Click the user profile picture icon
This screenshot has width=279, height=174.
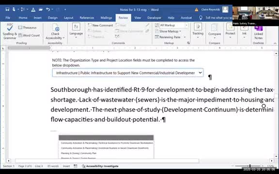point(225,9)
